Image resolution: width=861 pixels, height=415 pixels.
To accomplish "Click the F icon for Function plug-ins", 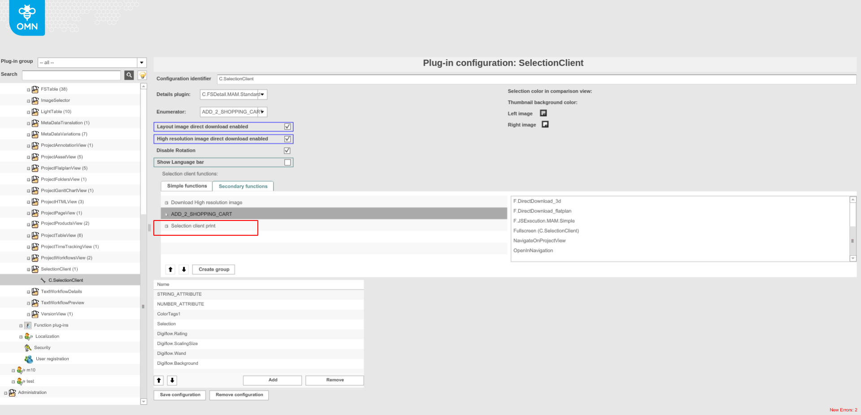I will pyautogui.click(x=28, y=325).
